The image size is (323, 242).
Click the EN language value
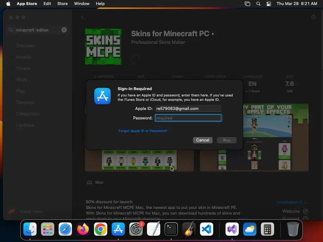click(252, 84)
